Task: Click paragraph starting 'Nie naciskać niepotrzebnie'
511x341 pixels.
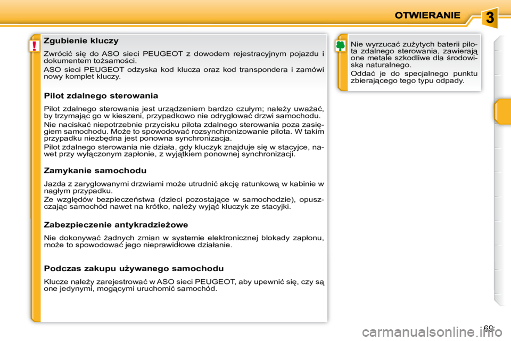Action: 184,132
